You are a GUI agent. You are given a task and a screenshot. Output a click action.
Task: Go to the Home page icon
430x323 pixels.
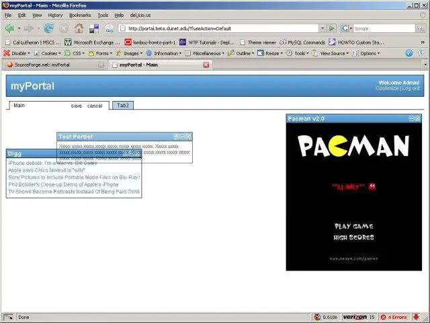click(x=79, y=28)
